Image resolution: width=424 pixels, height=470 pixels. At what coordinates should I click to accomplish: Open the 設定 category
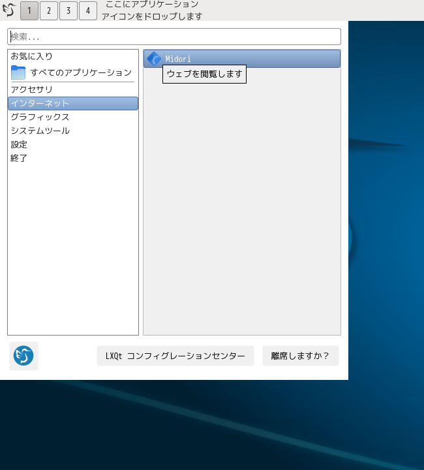73,144
